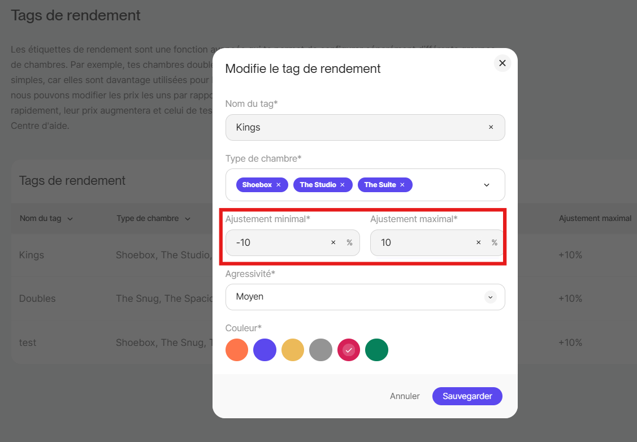This screenshot has height=442, width=637.
Task: Select the orange color swatch
Action: tap(237, 350)
